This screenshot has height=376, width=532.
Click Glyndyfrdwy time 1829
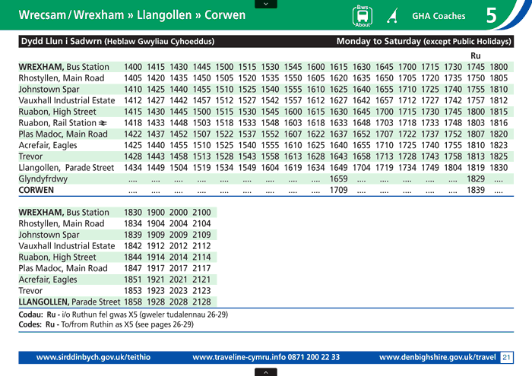(476, 179)
